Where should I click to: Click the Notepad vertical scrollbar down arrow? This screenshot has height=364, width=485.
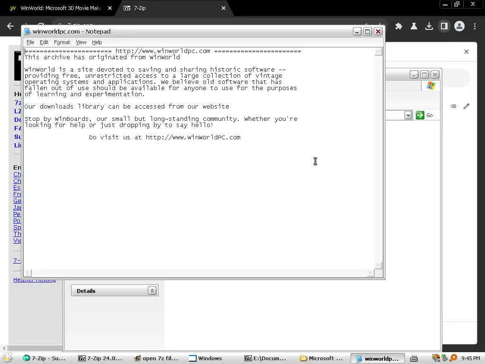(378, 265)
